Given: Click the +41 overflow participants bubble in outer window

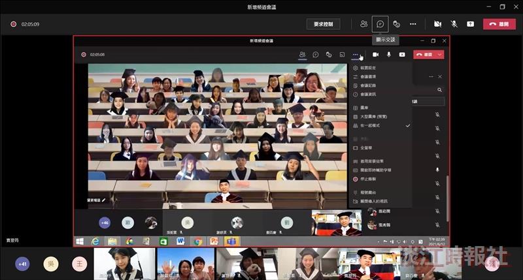Looking at the screenshot, I should [x=22, y=264].
